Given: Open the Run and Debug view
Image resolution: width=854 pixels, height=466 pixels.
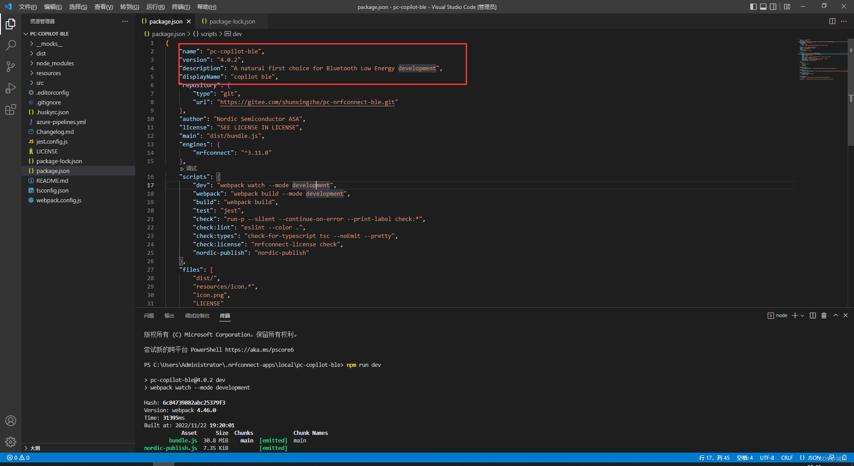Looking at the screenshot, I should pos(11,88).
